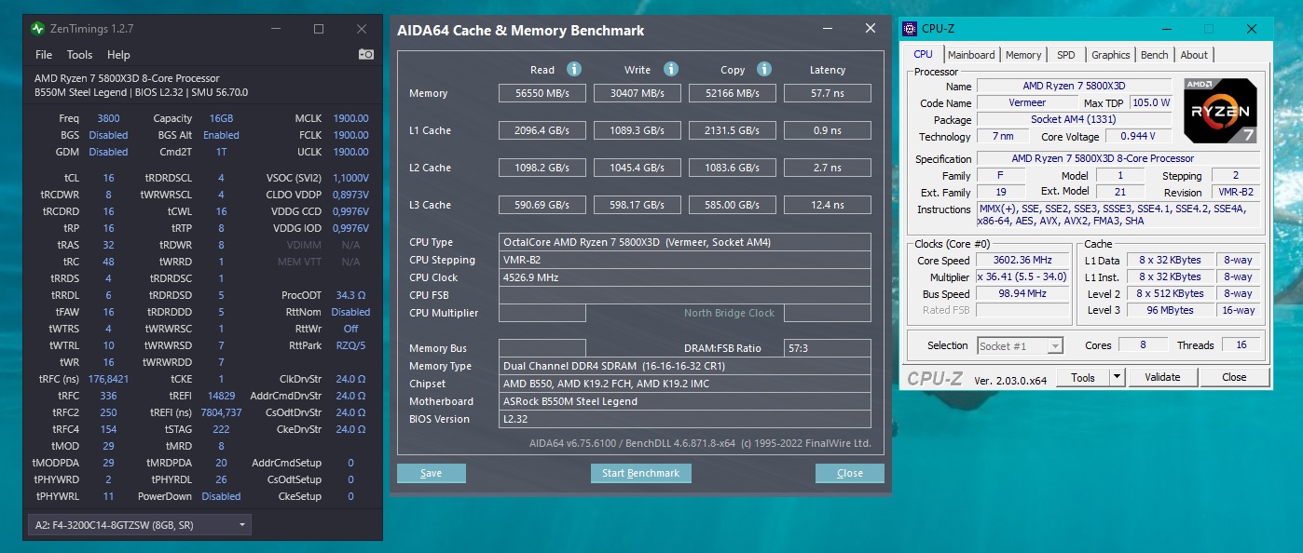Click the L2 Cache latency value 2.7 ns
The height and width of the screenshot is (553, 1303).
click(828, 168)
